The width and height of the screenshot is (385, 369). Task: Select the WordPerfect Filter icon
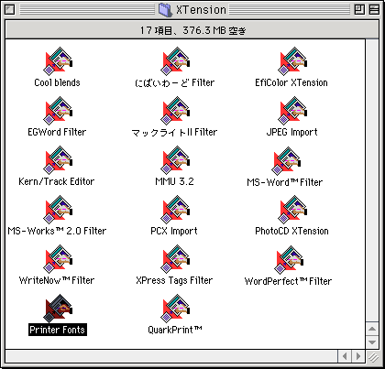click(289, 259)
